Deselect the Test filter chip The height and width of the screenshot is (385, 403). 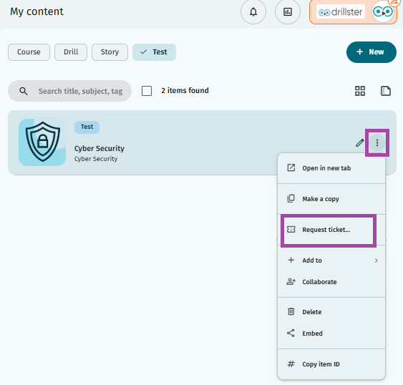pyautogui.click(x=154, y=52)
